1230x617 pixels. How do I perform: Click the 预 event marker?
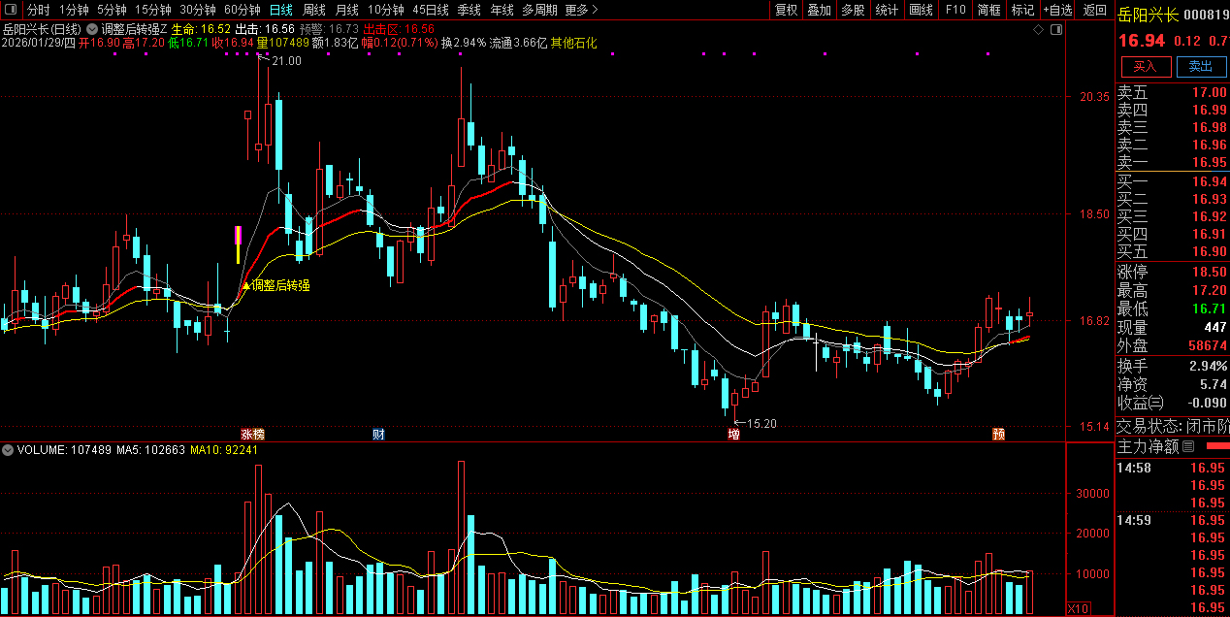[998, 434]
